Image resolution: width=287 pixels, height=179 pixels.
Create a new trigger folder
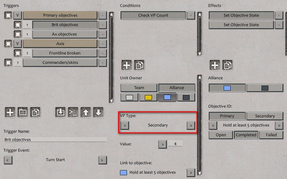pos(23,112)
